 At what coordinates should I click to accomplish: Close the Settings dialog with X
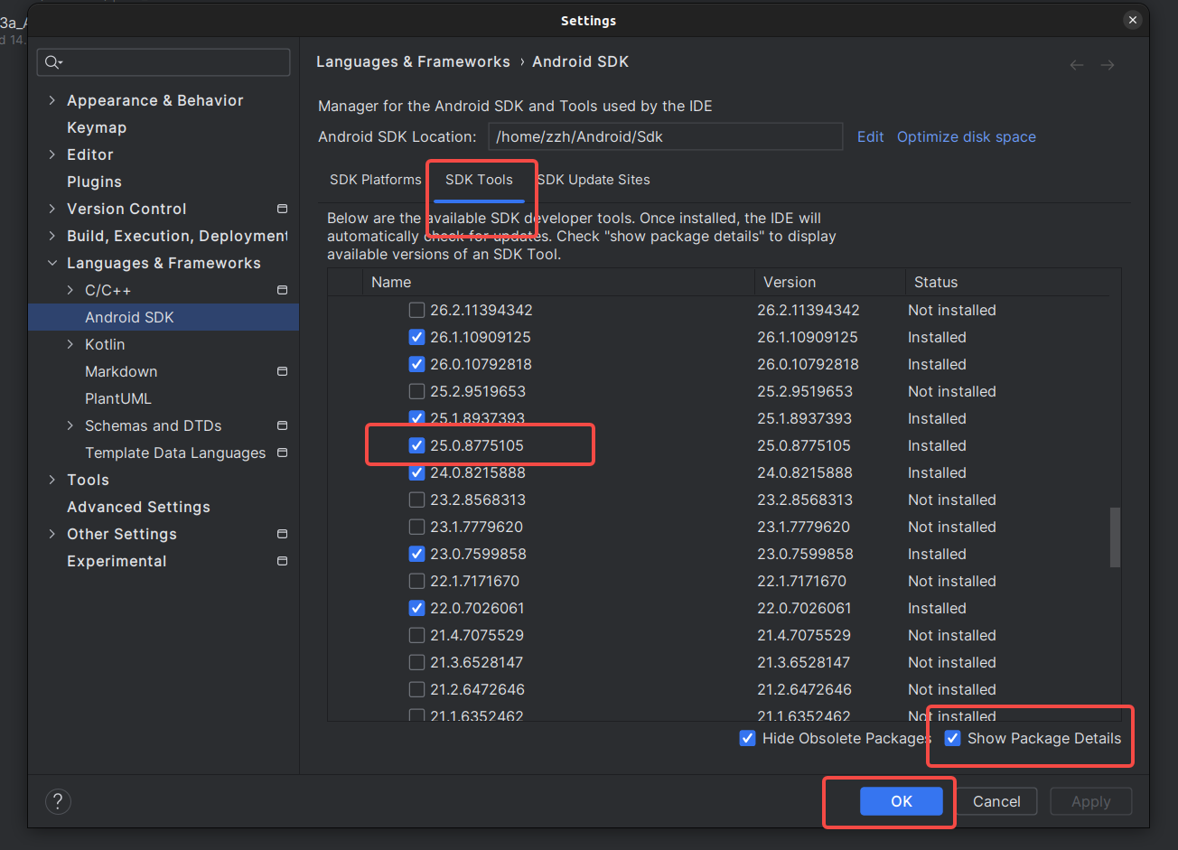tap(1132, 20)
